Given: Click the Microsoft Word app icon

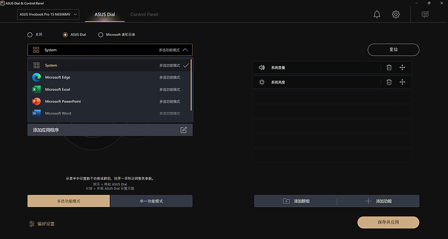Looking at the screenshot, I should click(36, 114).
